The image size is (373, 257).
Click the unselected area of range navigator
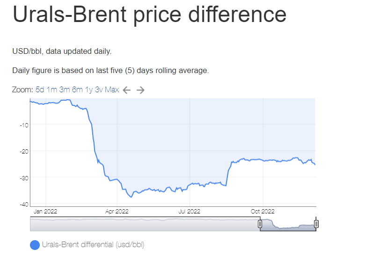click(140, 225)
